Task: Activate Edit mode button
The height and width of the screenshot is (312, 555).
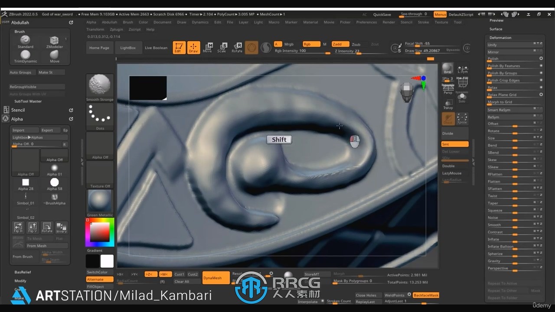Action: (179, 48)
